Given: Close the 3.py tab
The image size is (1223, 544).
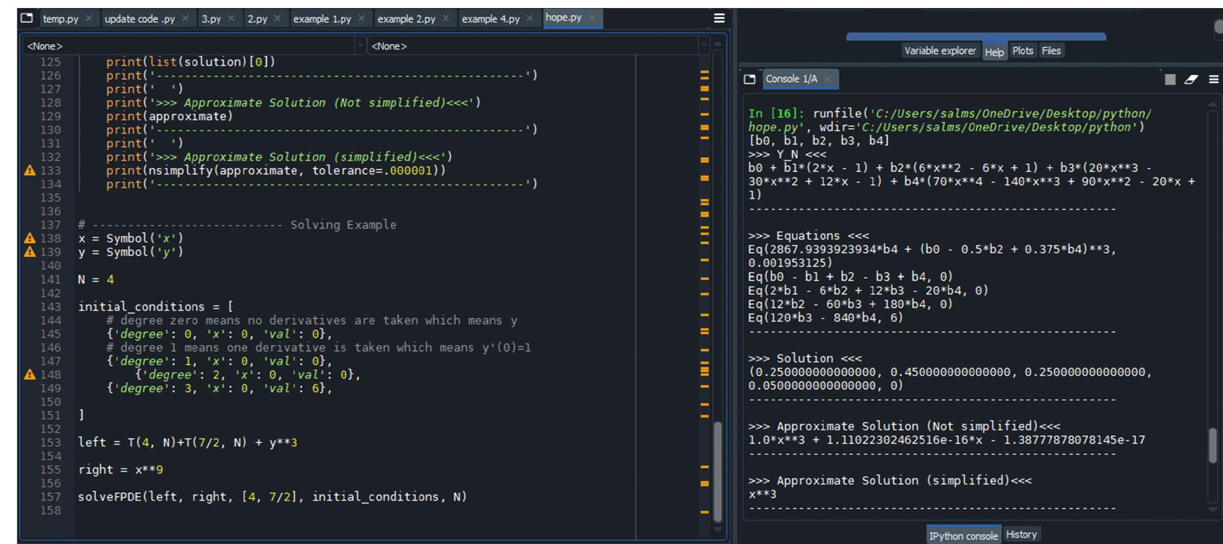Looking at the screenshot, I should tap(231, 18).
